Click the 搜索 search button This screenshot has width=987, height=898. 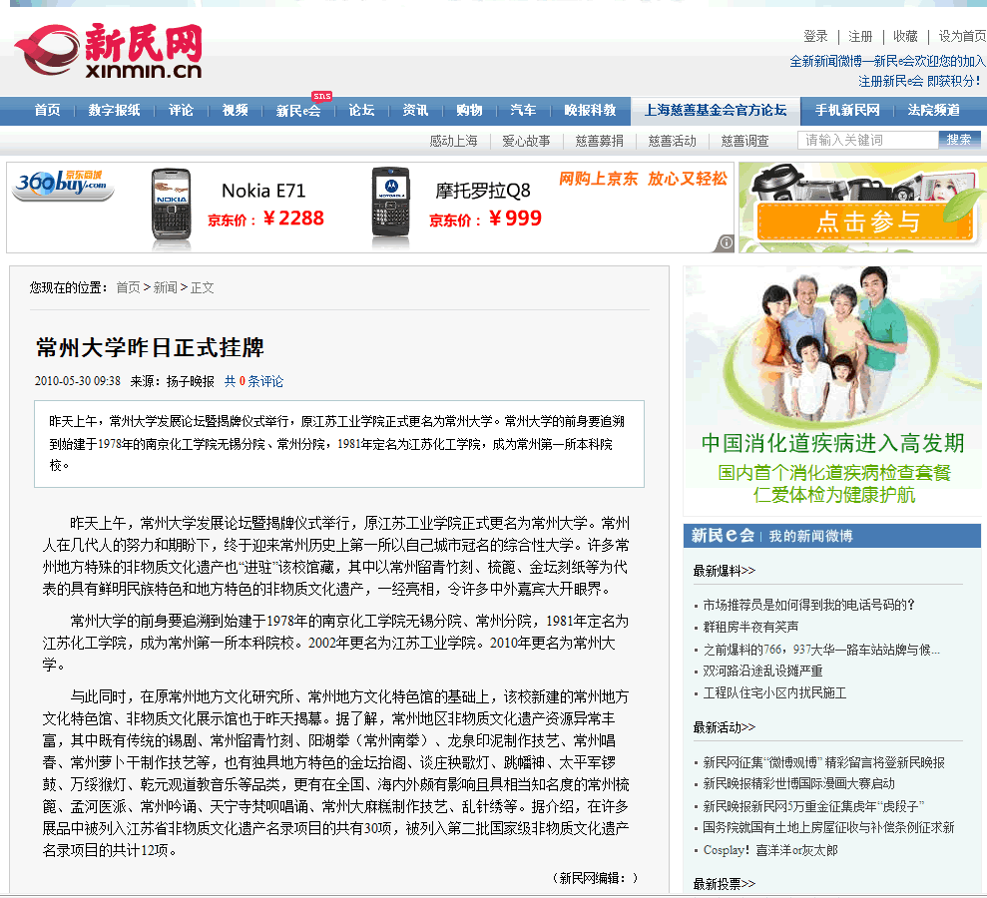(x=958, y=140)
